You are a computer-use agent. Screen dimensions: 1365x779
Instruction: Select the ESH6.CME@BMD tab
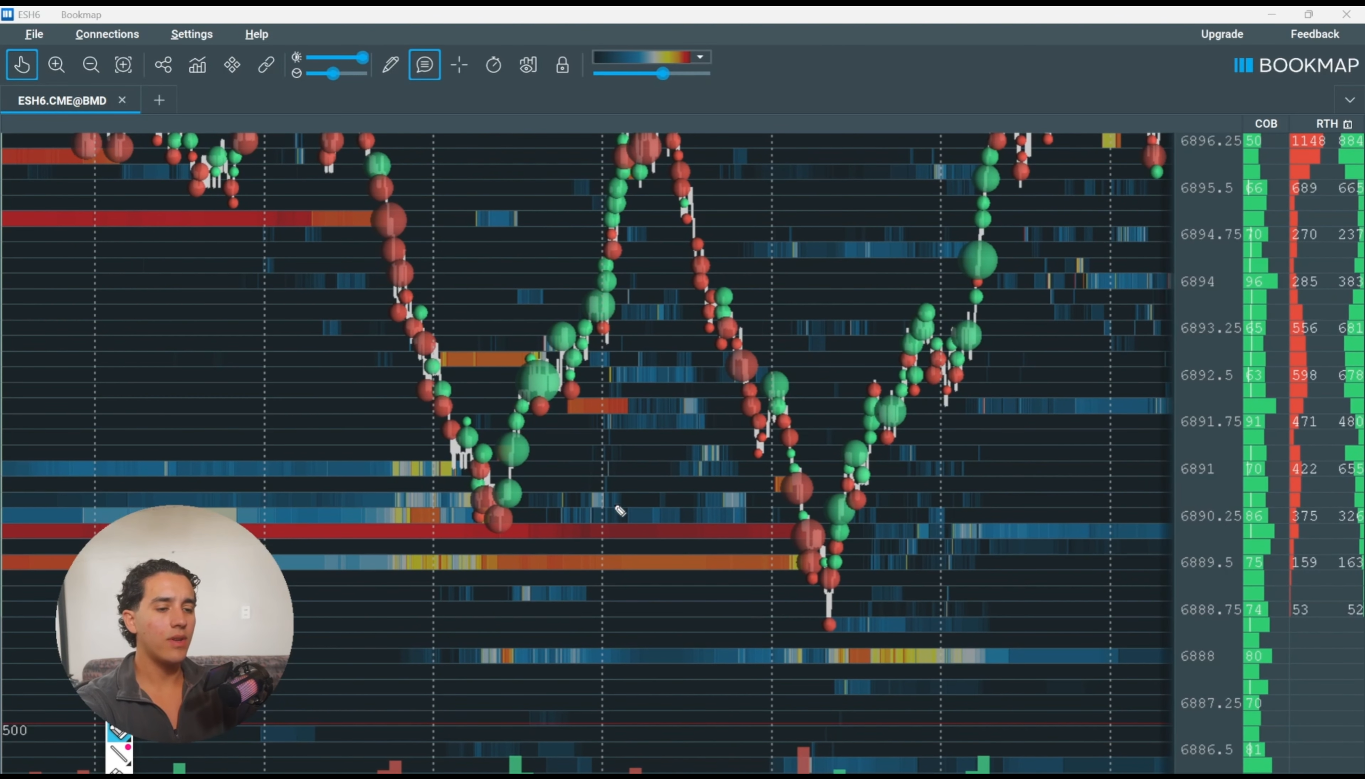61,100
